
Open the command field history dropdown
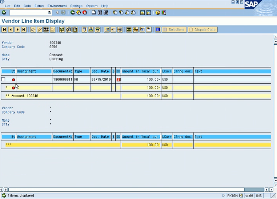tap(50, 12)
